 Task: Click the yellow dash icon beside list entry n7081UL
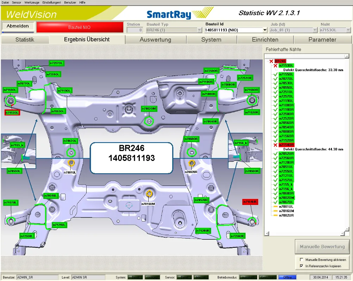click(x=275, y=207)
